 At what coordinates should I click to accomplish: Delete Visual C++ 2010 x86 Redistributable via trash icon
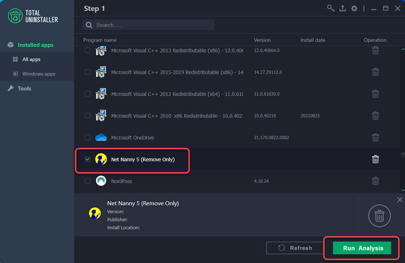click(x=375, y=116)
